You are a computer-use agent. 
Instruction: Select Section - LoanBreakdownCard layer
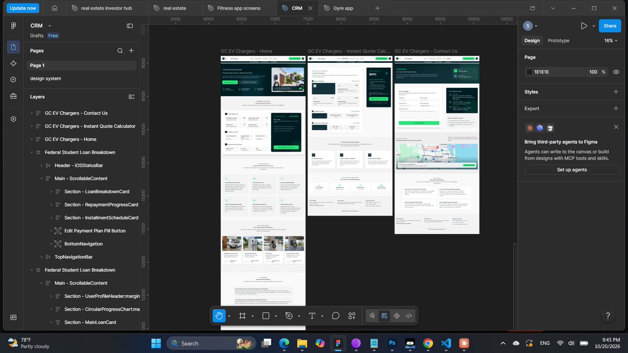pyautogui.click(x=97, y=191)
